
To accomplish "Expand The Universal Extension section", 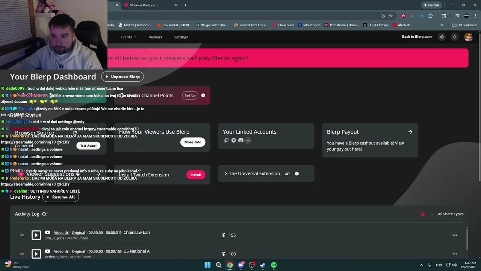I will click(226, 174).
